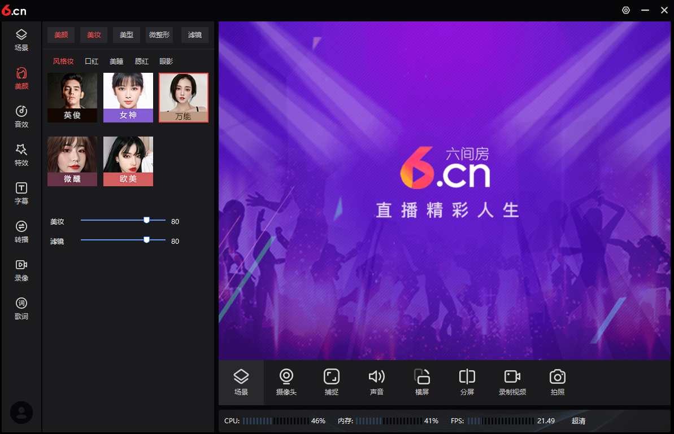Click the 录像 recording sidebar icon
Image resolution: width=674 pixels, height=434 pixels.
coord(21,270)
